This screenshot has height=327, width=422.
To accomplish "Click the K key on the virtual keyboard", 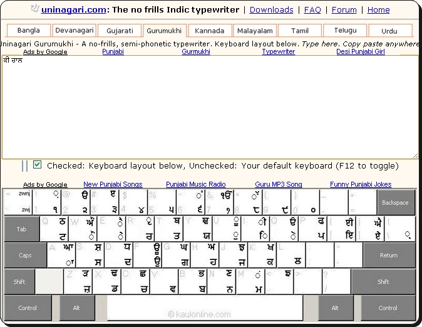I will pos(263,255).
